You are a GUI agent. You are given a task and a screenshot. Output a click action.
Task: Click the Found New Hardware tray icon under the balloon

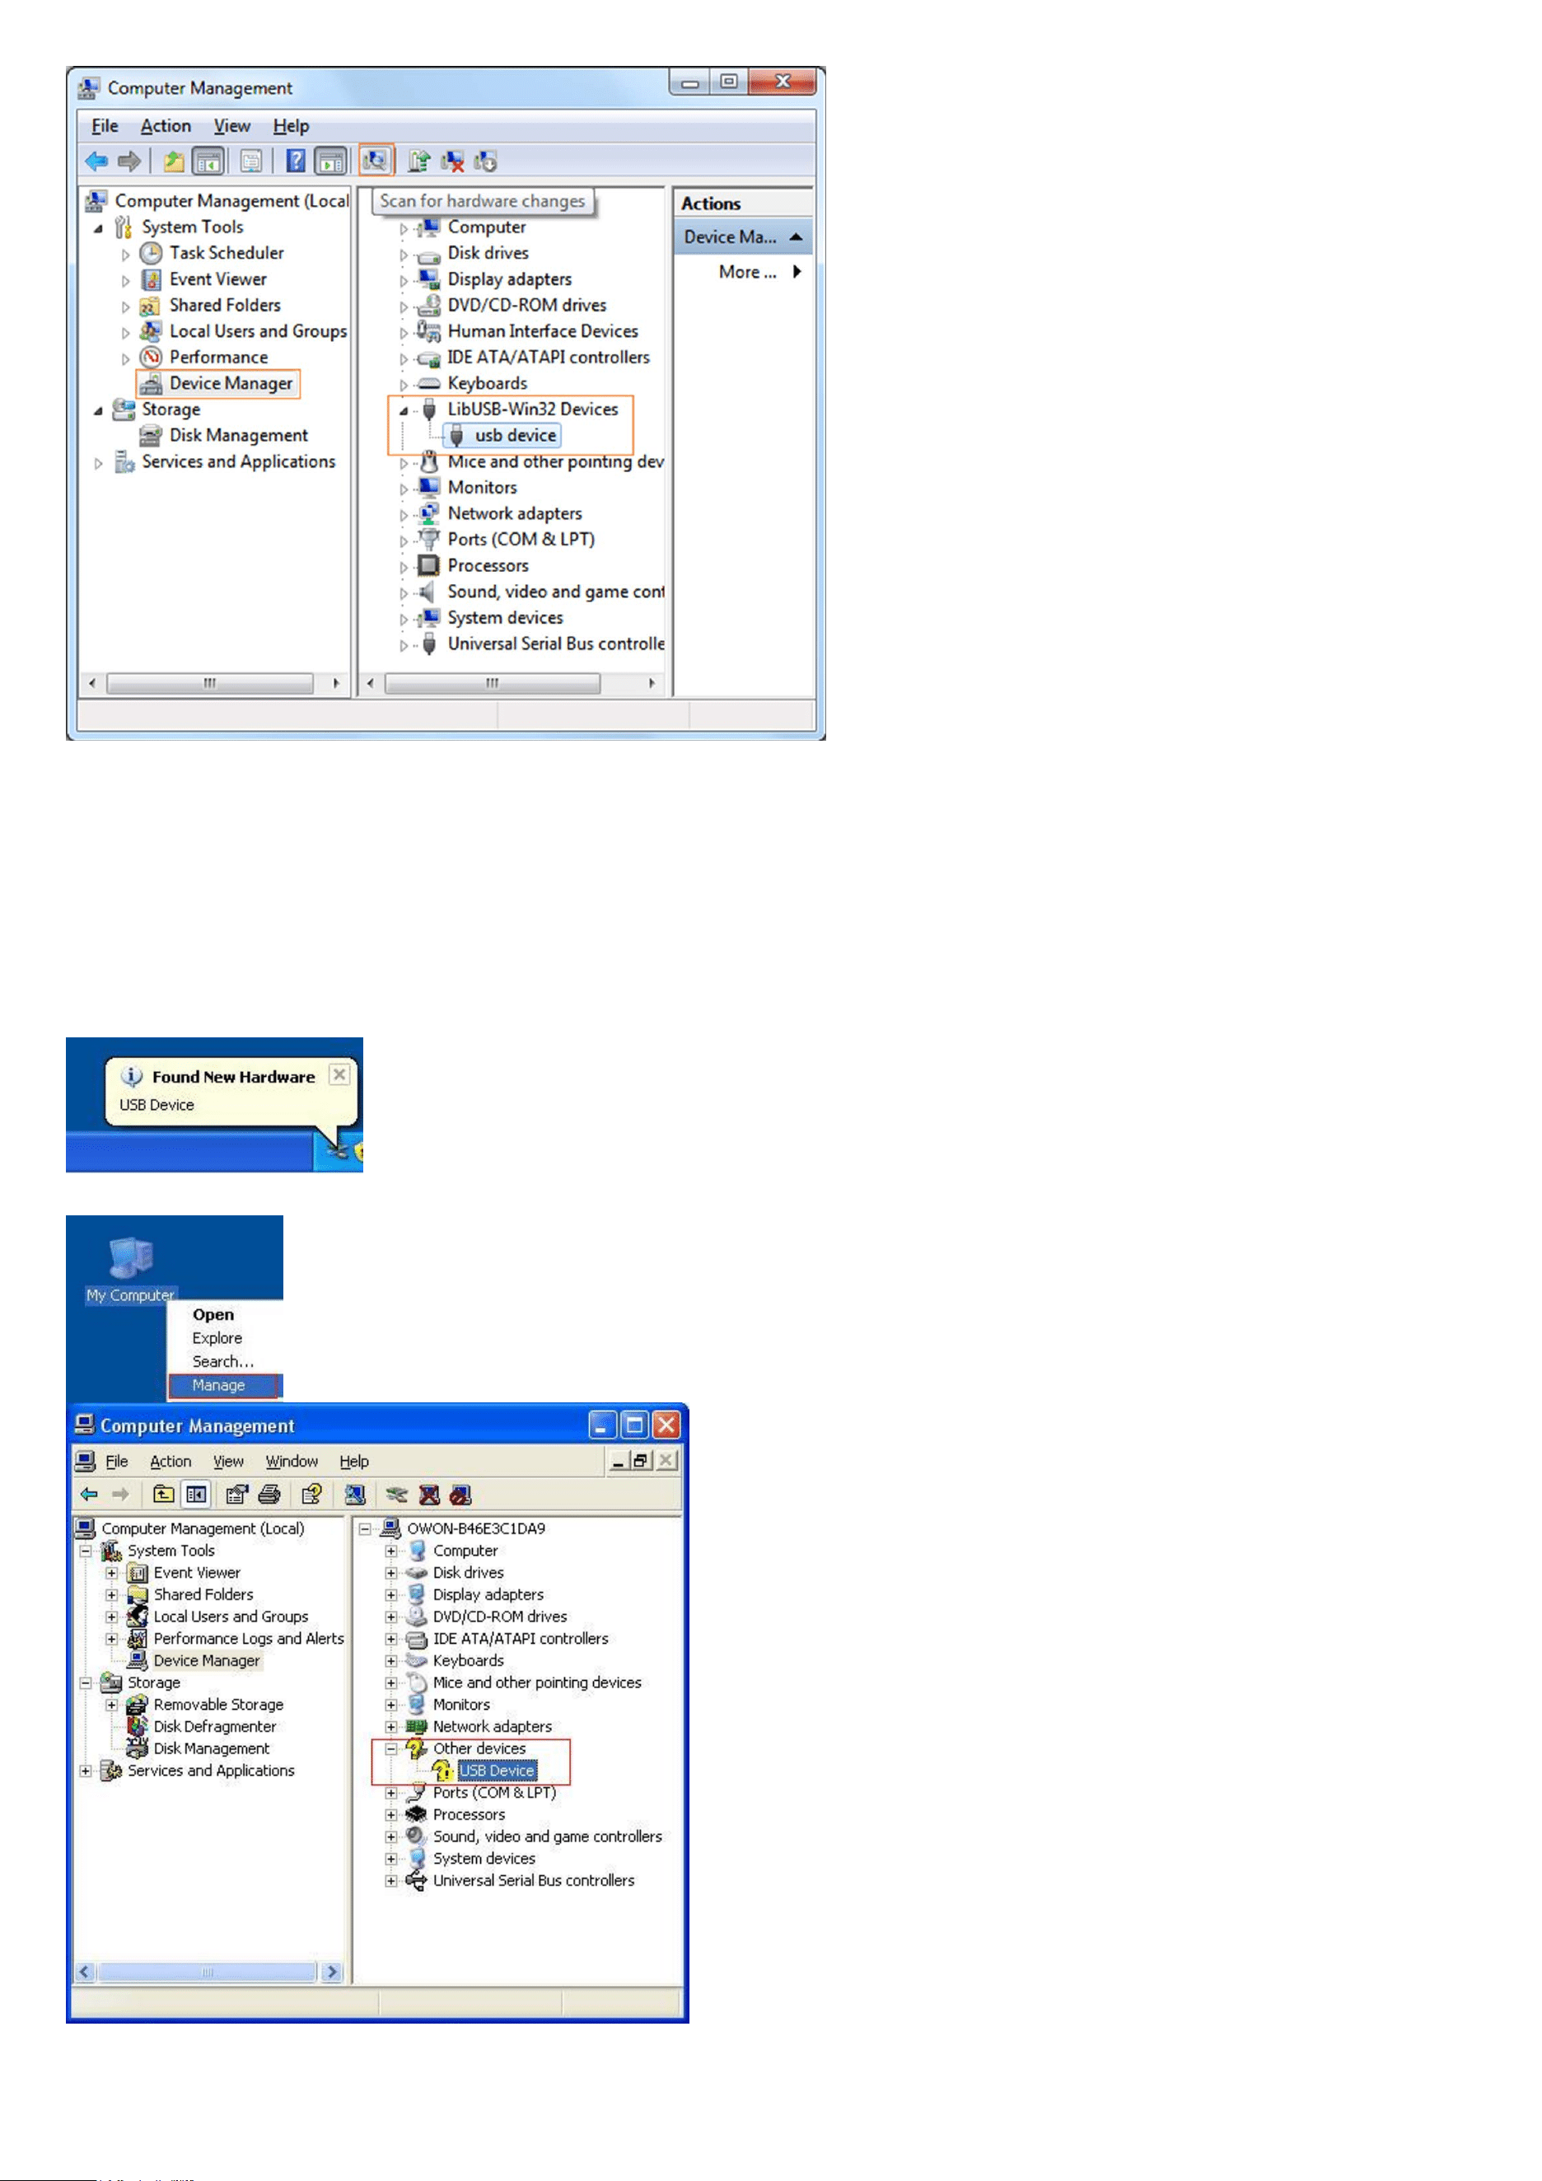(338, 1151)
